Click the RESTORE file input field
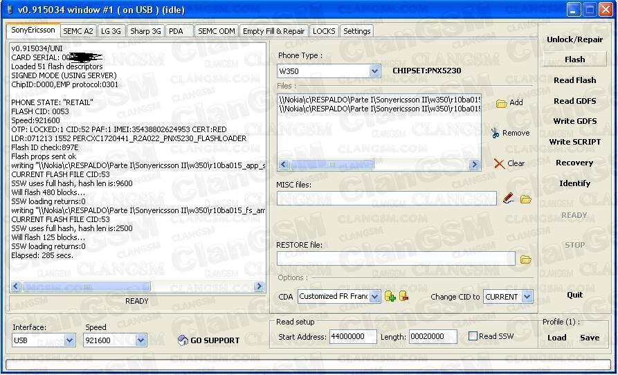 point(396,258)
